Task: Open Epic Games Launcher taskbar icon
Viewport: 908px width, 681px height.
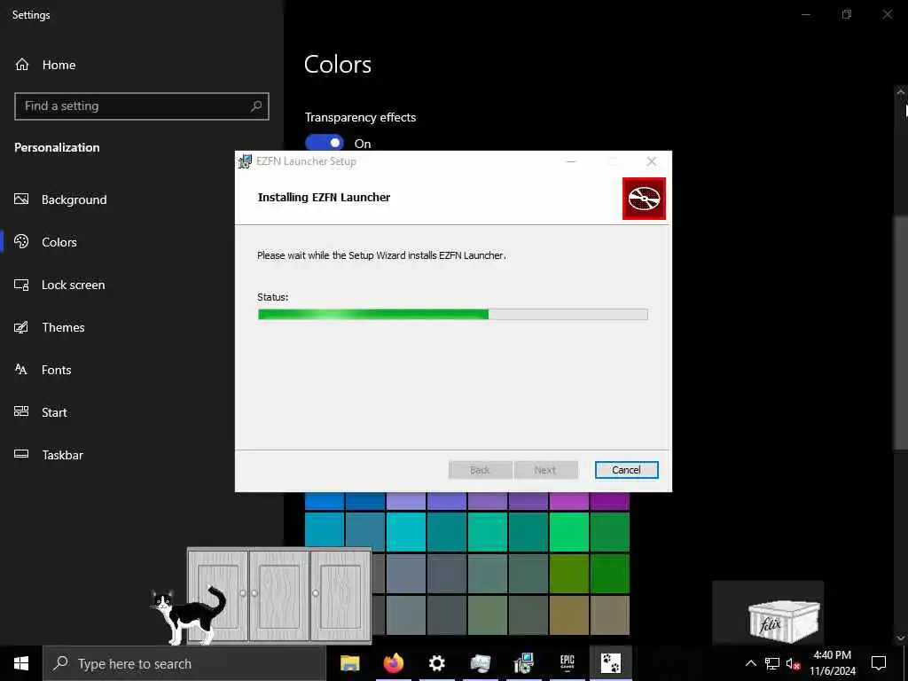Action: point(567,663)
